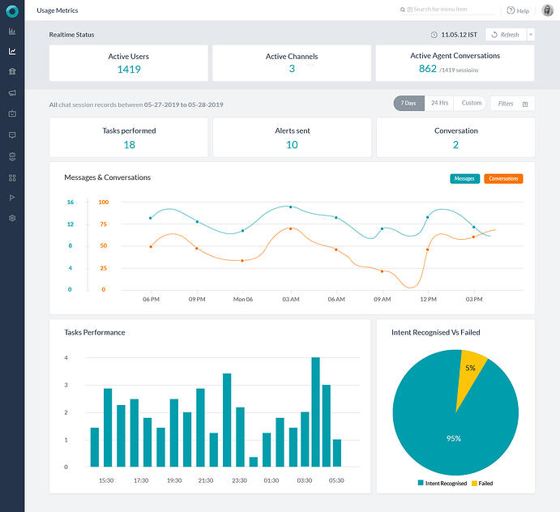Viewport: 560px width, 512px height.
Task: Open the grid modules icon in sidebar
Action: tap(12, 177)
